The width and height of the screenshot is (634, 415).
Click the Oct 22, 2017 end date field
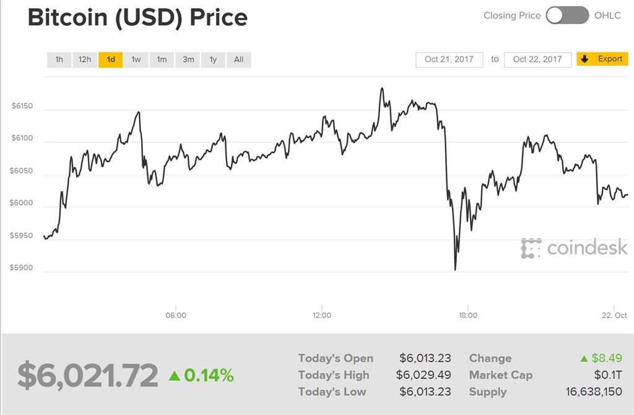(537, 59)
